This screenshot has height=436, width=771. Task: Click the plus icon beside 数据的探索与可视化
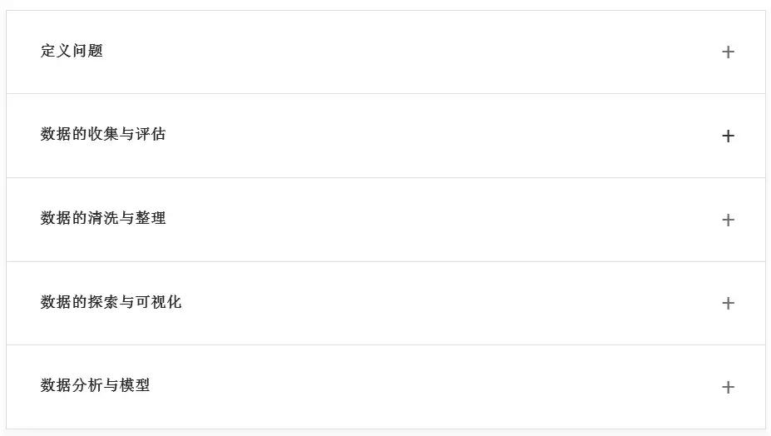coord(728,303)
